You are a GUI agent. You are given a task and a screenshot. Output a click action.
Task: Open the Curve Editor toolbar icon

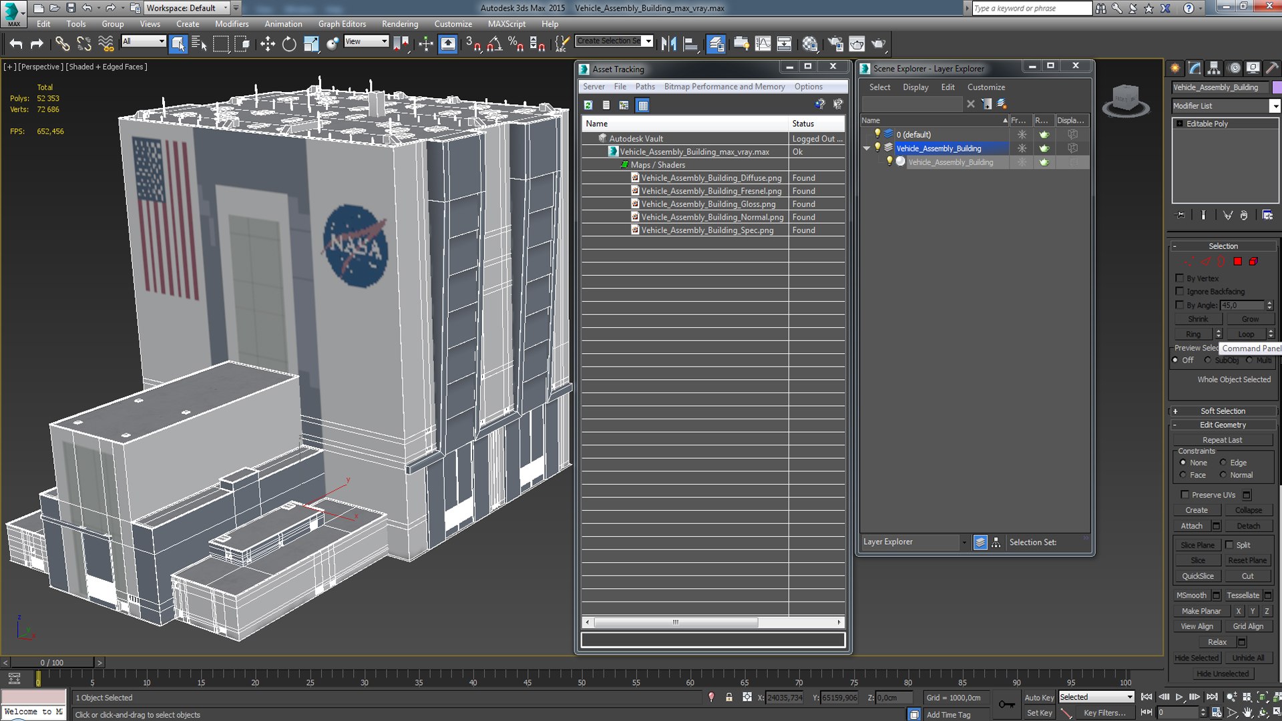(763, 44)
